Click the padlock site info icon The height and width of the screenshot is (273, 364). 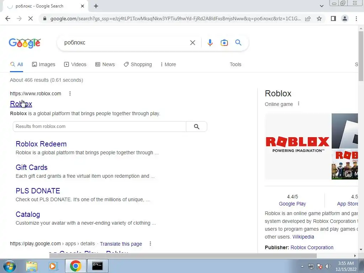(x=44, y=18)
